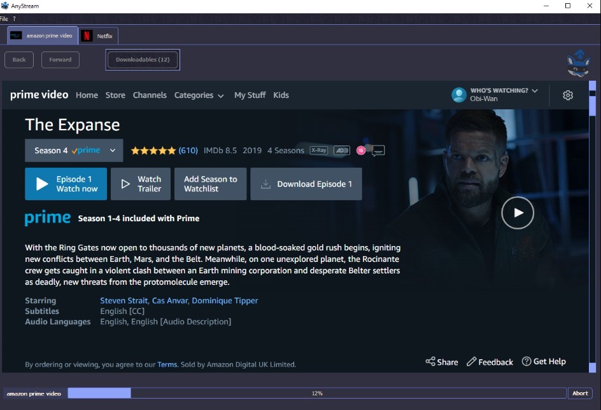Expand the Categories menu
Image resolution: width=601 pixels, height=410 pixels.
click(199, 95)
